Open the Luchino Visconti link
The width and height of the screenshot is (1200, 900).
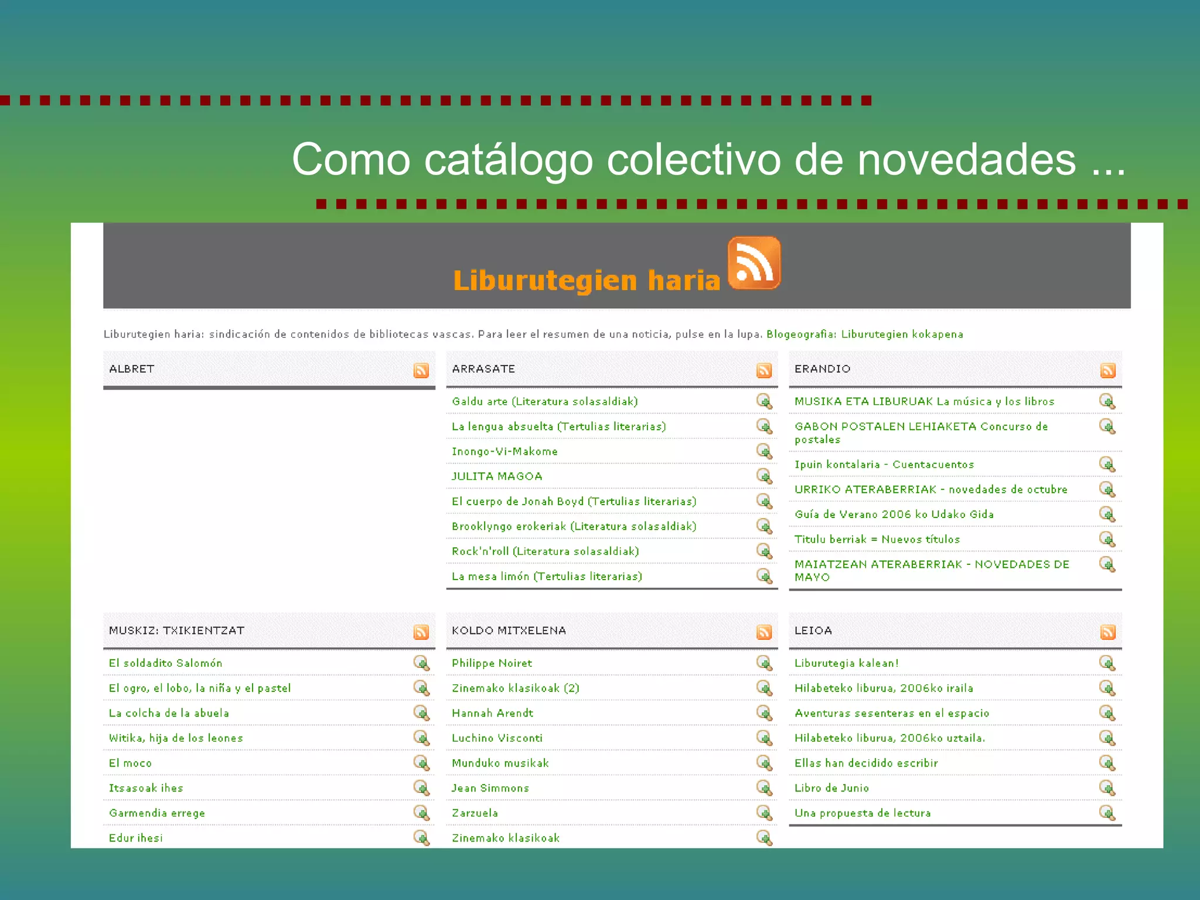click(497, 738)
